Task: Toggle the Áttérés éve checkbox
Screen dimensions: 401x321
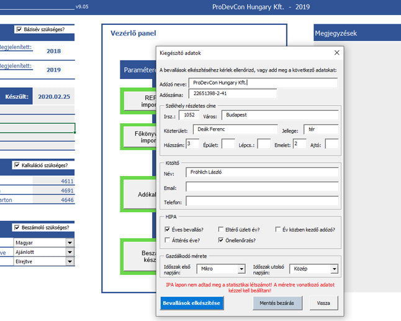Action: tap(168, 240)
